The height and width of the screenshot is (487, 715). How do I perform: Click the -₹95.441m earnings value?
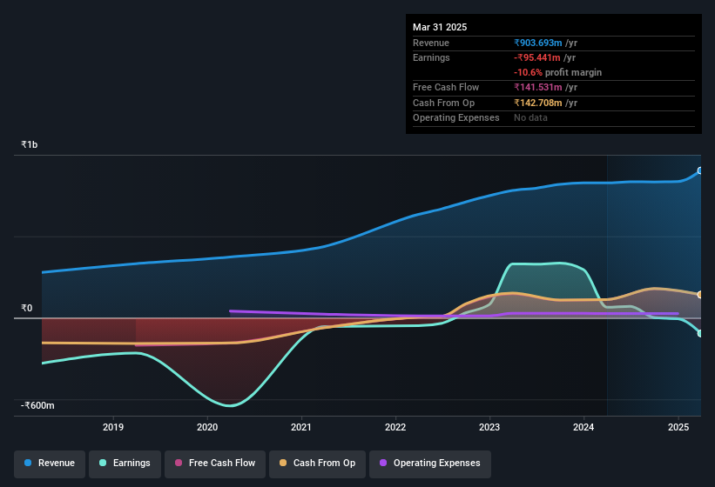[536, 57]
